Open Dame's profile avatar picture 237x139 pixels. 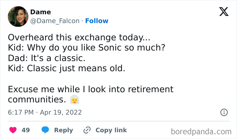point(18,16)
